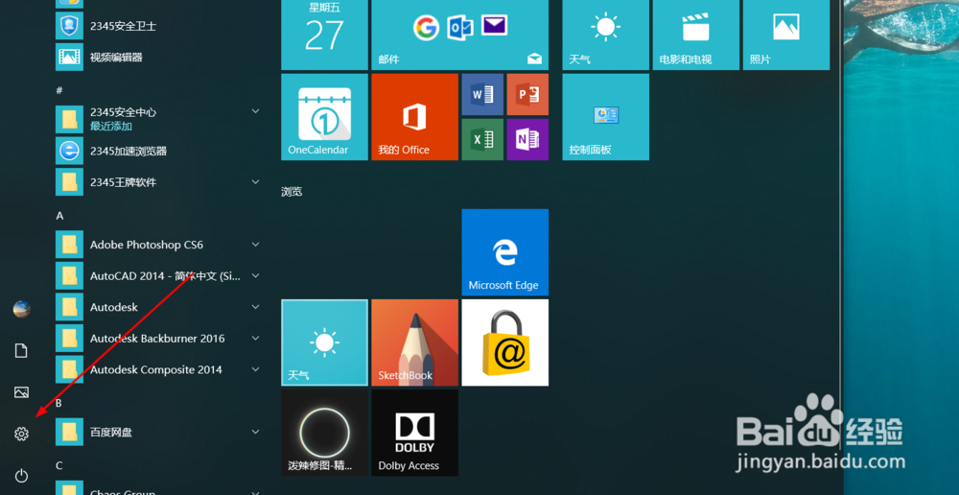The height and width of the screenshot is (495, 959).
Task: Select Autodesk Backburner 2016 folder name
Action: point(157,339)
